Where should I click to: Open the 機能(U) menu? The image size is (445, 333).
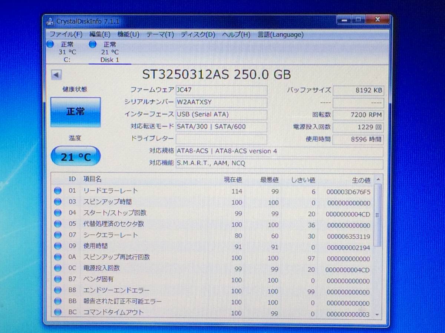pyautogui.click(x=128, y=34)
